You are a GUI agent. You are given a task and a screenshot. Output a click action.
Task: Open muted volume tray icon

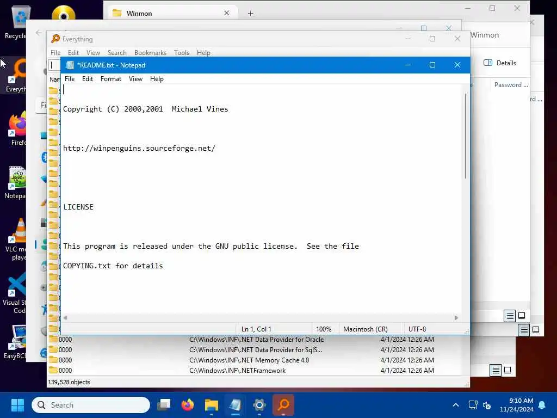(487, 405)
